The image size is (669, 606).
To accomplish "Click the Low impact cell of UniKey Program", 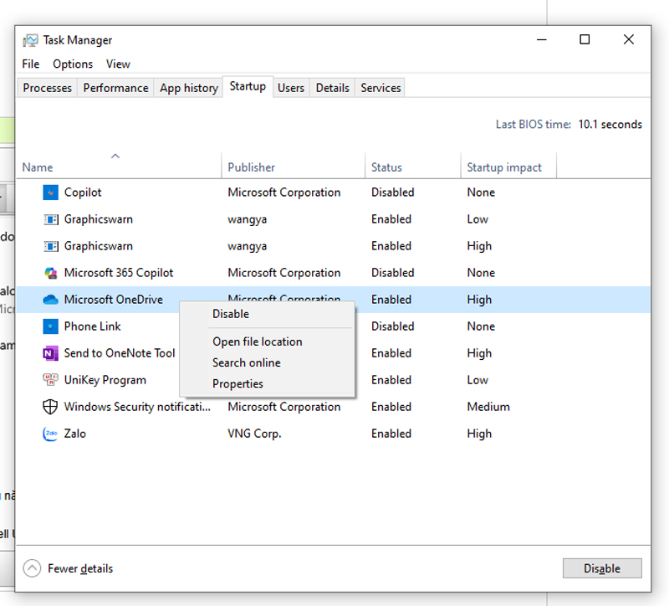I will pos(477,380).
